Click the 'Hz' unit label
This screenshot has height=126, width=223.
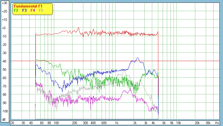point(217,123)
